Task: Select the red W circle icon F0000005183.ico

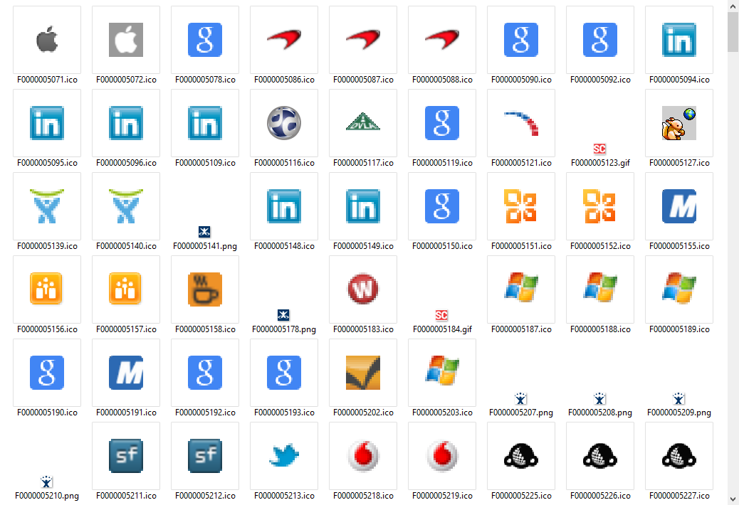Action: click(x=363, y=289)
